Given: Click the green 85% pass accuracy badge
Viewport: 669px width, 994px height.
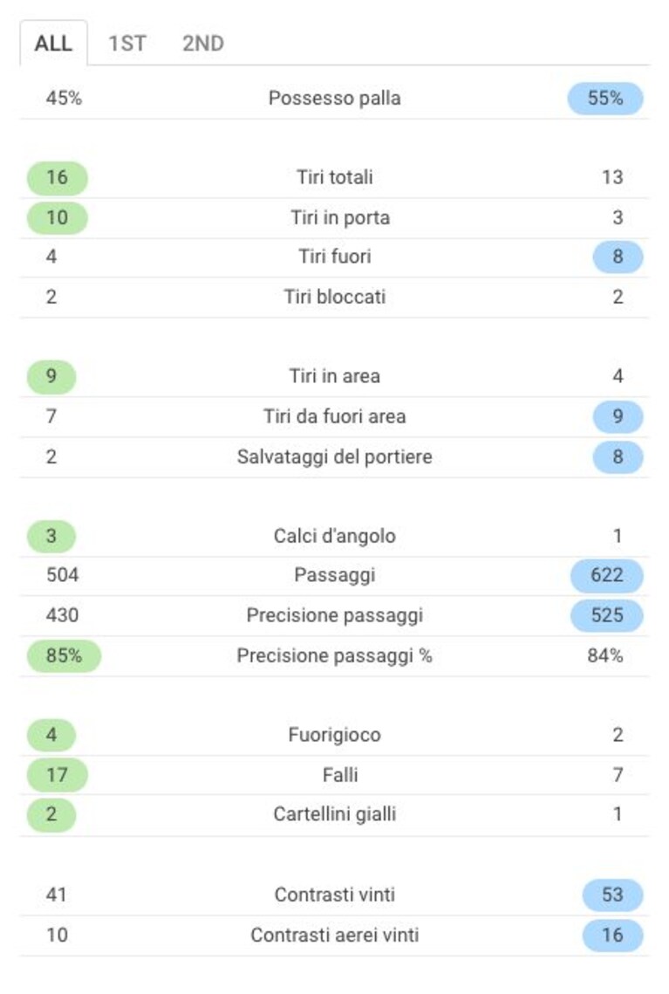Looking at the screenshot, I should (x=64, y=655).
